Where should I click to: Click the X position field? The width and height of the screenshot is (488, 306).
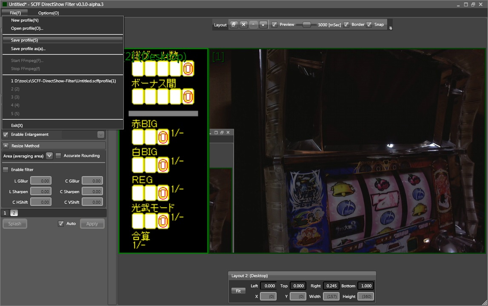click(x=268, y=296)
